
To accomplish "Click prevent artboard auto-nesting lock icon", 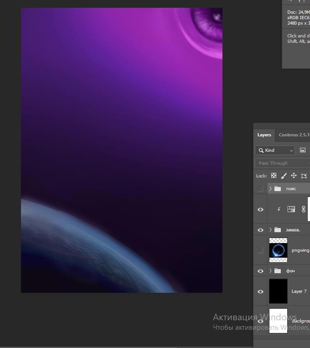I will click(304, 176).
